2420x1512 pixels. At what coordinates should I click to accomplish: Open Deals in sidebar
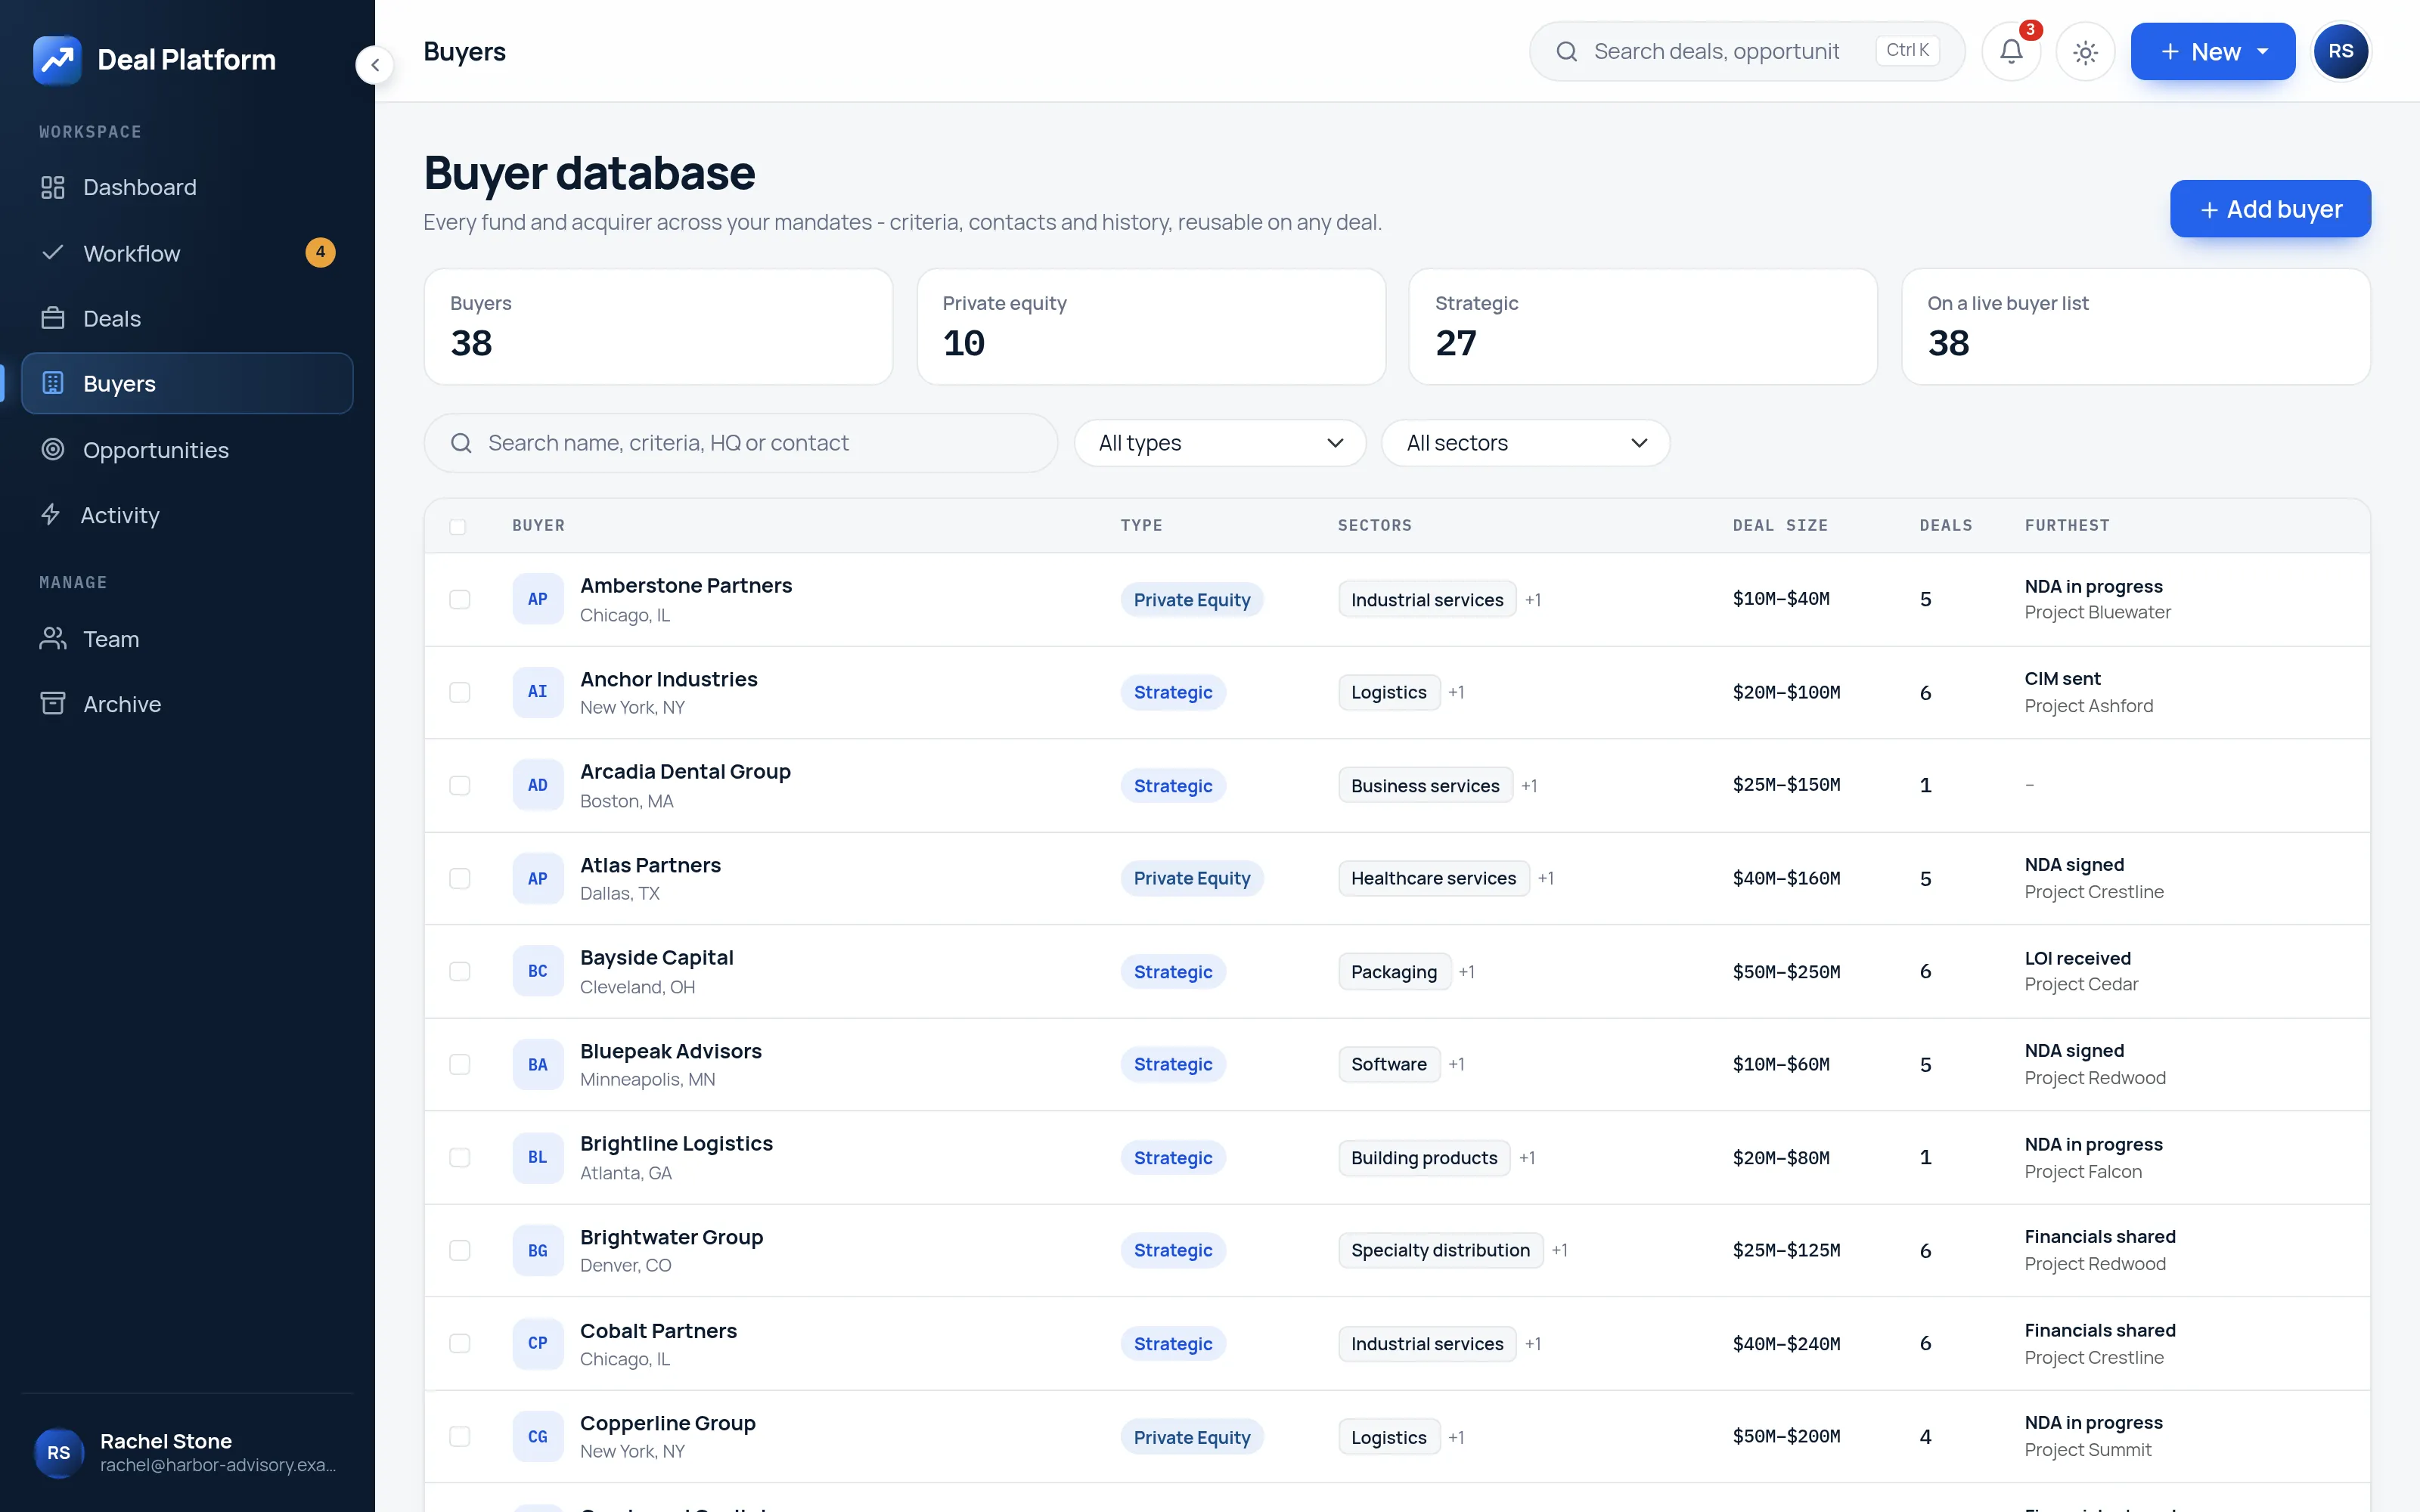point(187,318)
